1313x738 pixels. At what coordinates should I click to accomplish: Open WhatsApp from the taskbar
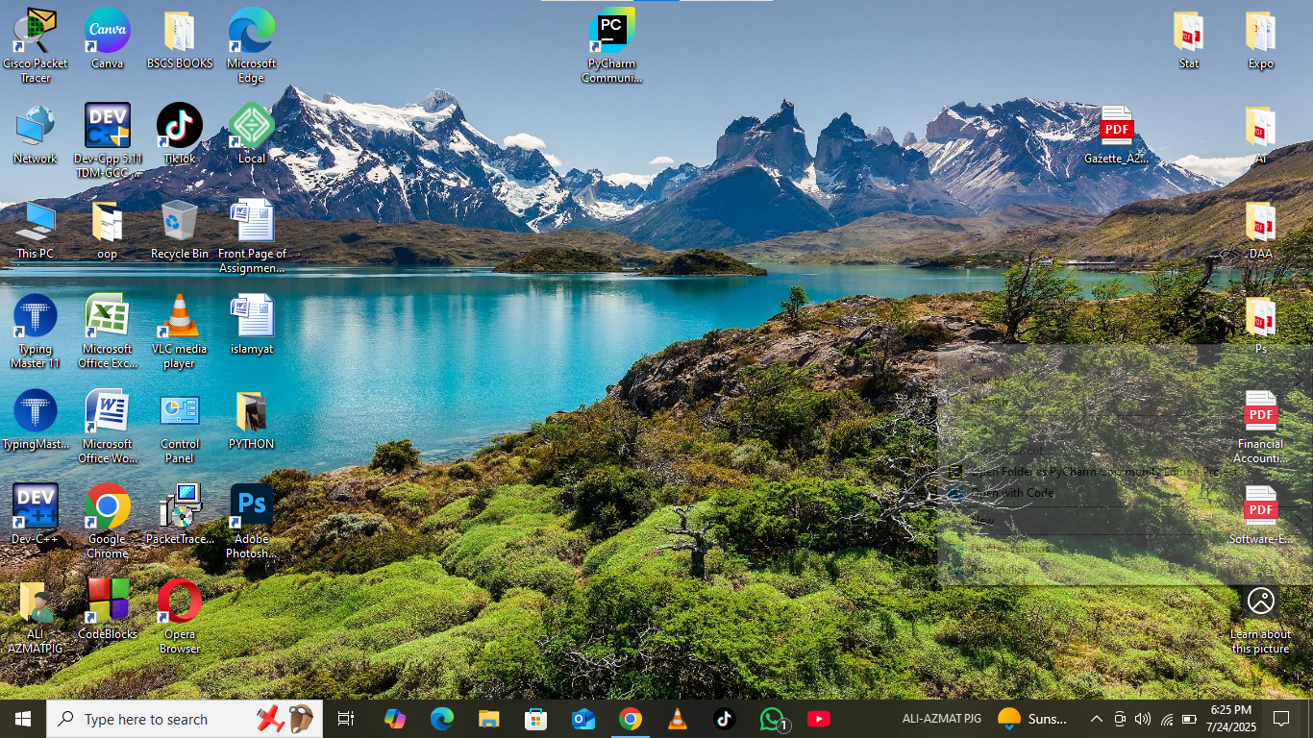click(773, 719)
